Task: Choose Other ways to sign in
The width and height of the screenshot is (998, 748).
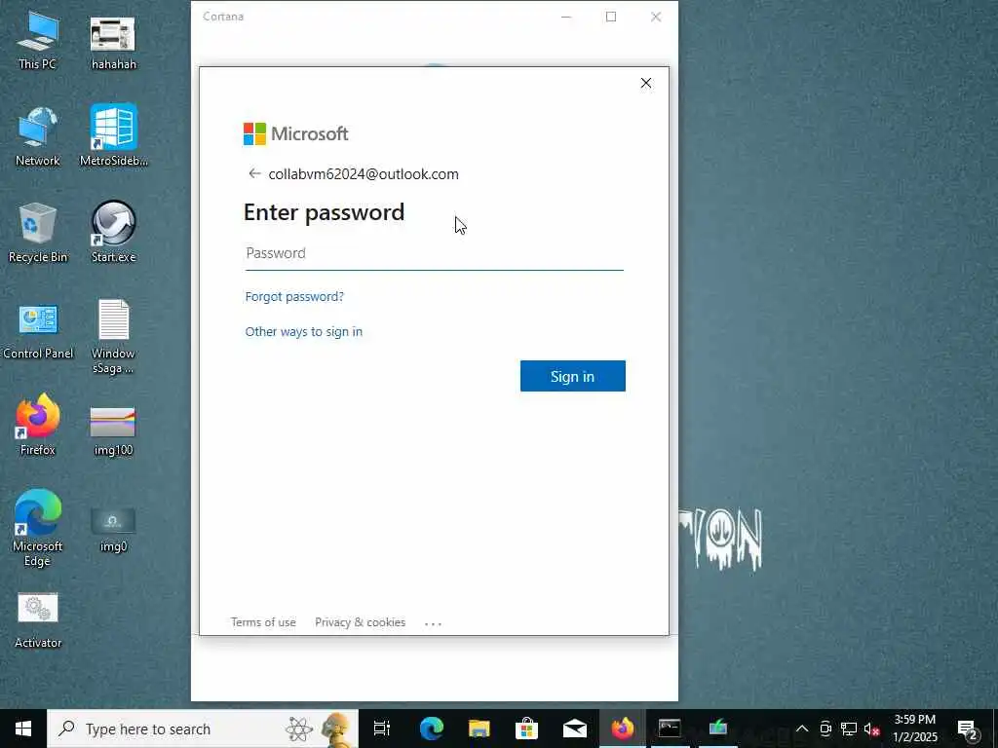Action: pos(304,331)
